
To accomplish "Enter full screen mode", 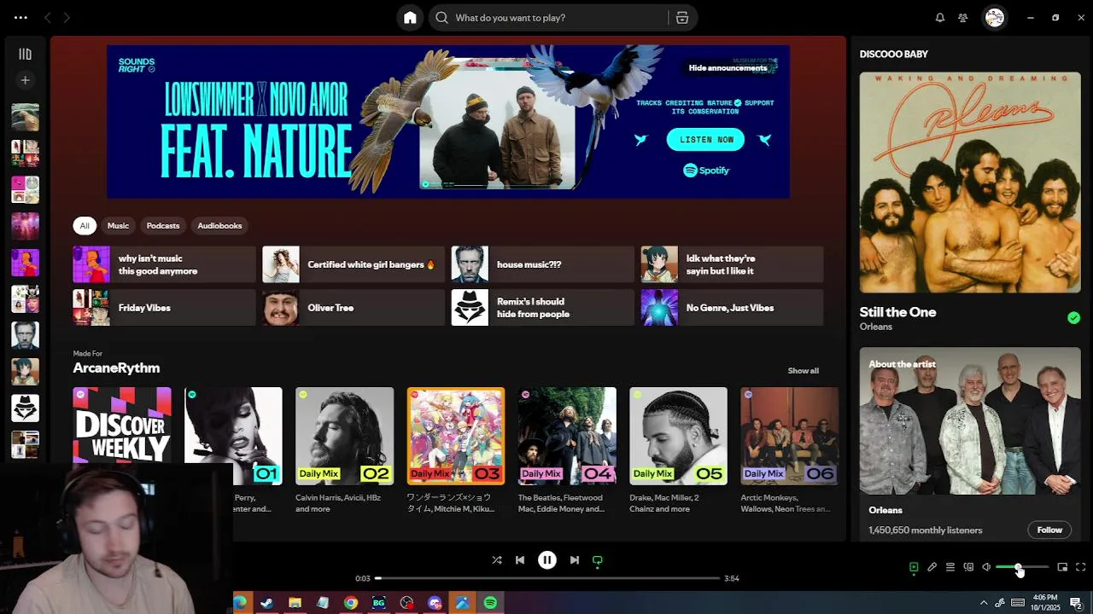I will click(x=1081, y=567).
